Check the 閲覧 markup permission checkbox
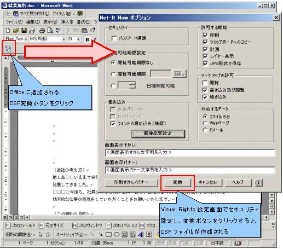Viewport: 283px width, 249px height. pyautogui.click(x=205, y=83)
